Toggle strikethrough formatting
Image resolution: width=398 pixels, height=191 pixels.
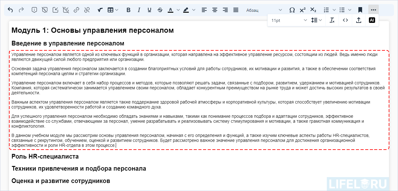(x=160, y=10)
